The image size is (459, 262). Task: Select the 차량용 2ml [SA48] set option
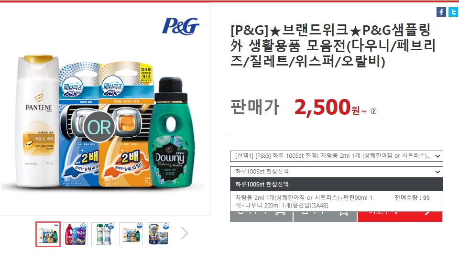[336, 201]
